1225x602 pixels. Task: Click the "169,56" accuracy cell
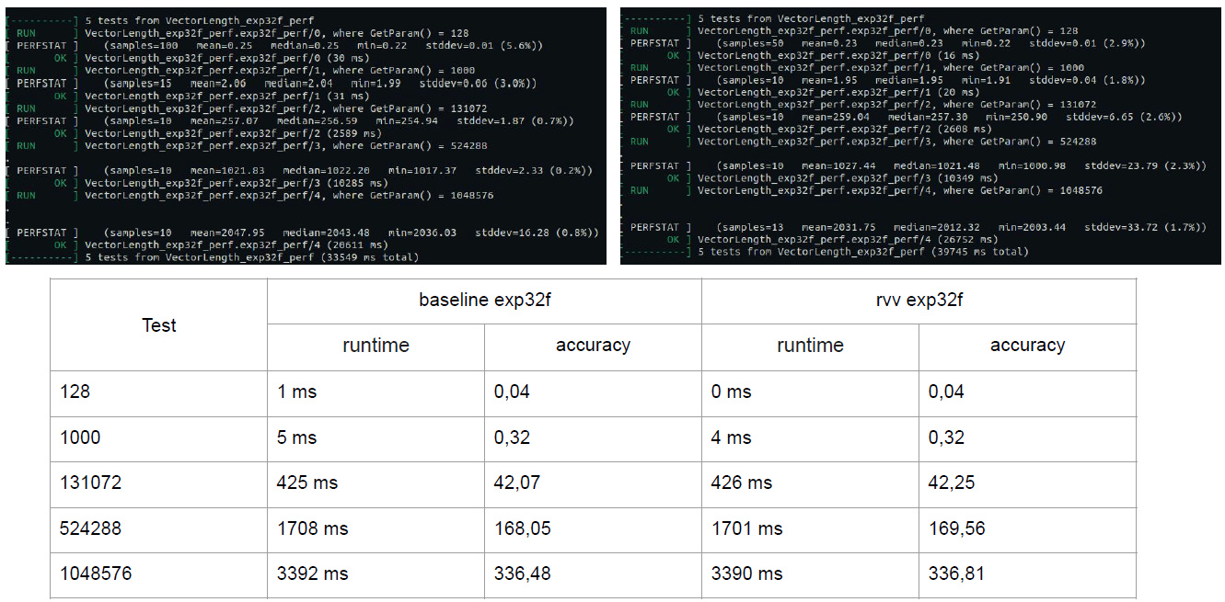(1027, 528)
